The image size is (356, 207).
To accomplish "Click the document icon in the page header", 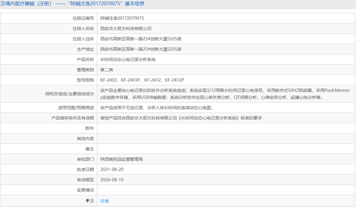I will 3,4.
